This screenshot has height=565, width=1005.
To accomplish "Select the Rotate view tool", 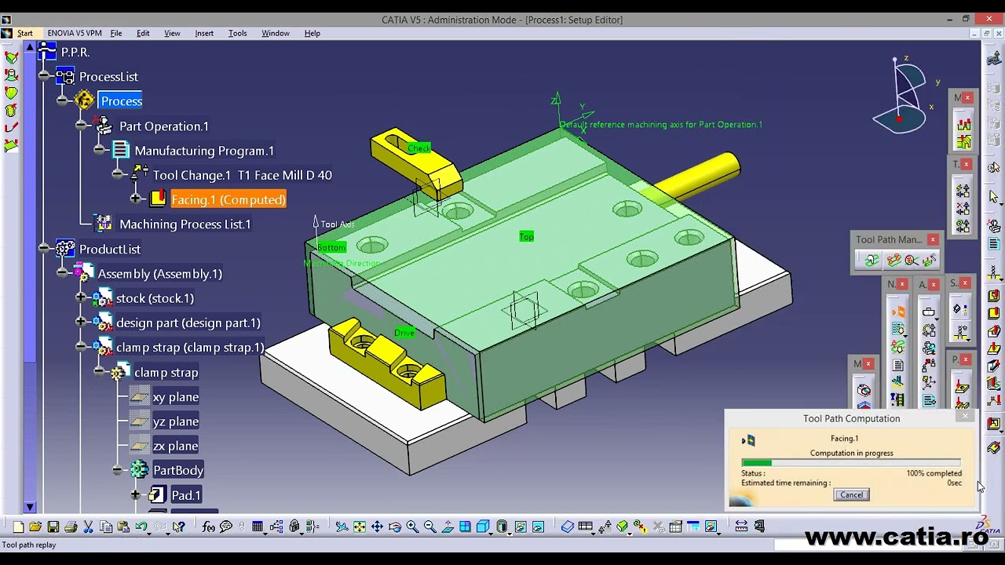I will (x=394, y=527).
